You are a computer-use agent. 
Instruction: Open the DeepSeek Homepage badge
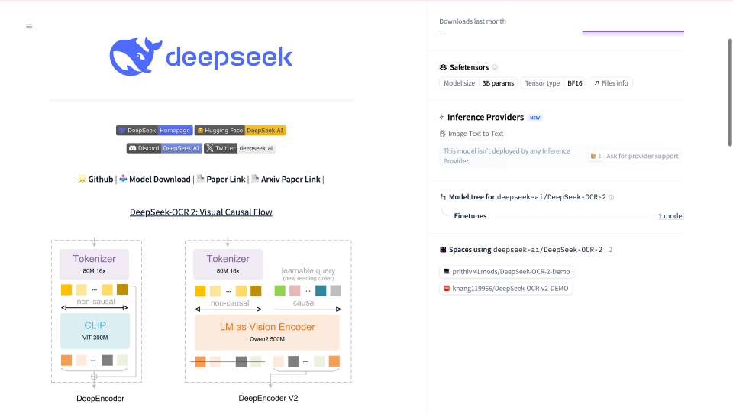(154, 131)
